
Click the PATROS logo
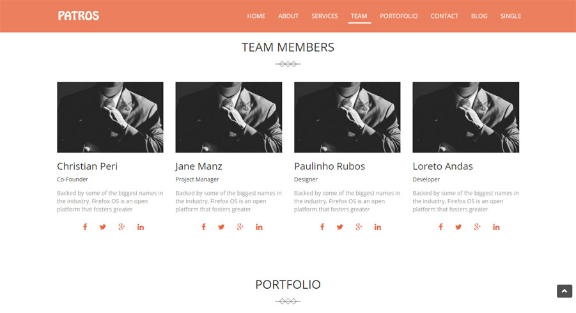[79, 16]
